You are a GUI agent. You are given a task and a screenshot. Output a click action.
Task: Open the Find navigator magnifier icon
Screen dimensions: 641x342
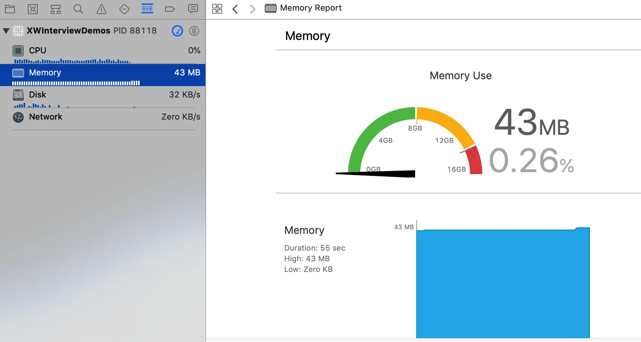pyautogui.click(x=78, y=9)
